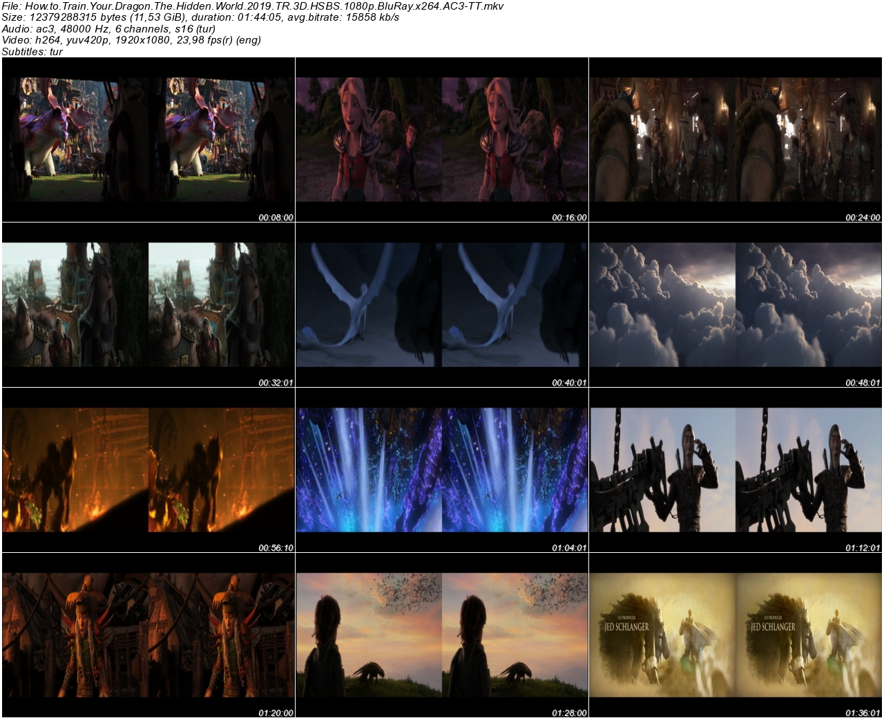
Task: Click the 00:48:01 timestamp label
Action: point(863,382)
